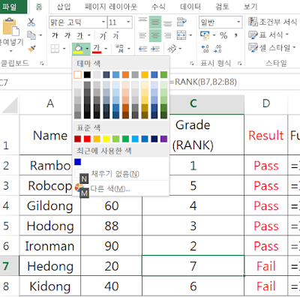The image size is (300, 297).
Task: Expand the Underline dropdown arrow
Action: tap(89, 35)
